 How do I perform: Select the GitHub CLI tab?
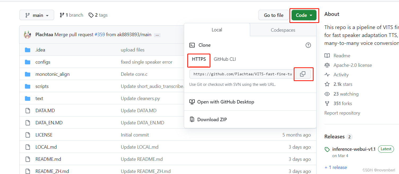pos(224,59)
